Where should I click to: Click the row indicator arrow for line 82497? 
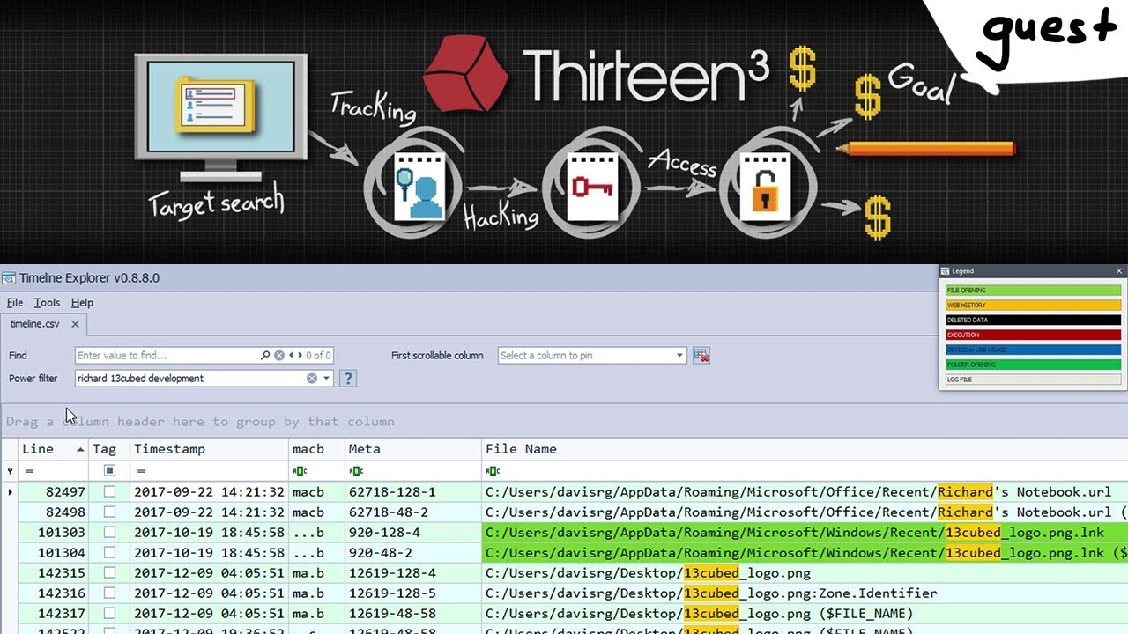coord(10,492)
